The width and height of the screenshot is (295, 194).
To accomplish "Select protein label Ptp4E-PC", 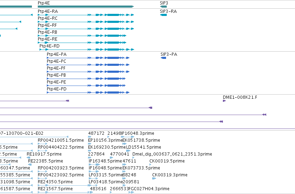I will (x=57, y=61).
